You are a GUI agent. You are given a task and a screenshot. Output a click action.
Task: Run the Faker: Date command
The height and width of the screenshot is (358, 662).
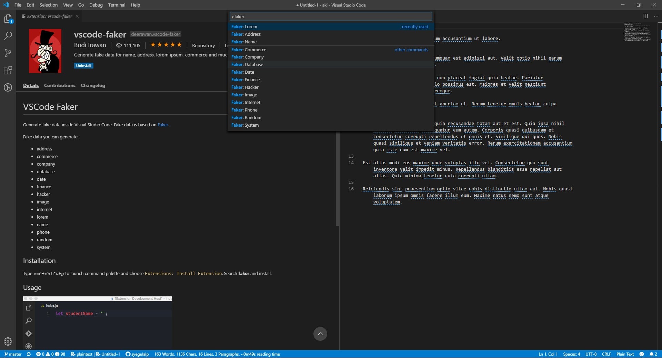click(x=331, y=72)
